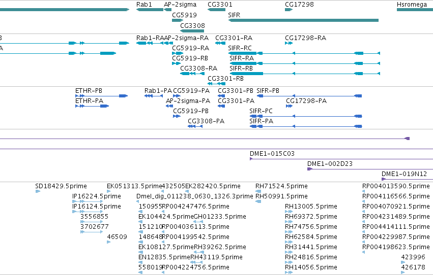Image resolution: width=433 pixels, height=275 pixels.
Task: Select the EK051313.5prime EST label
Action: click(x=134, y=186)
